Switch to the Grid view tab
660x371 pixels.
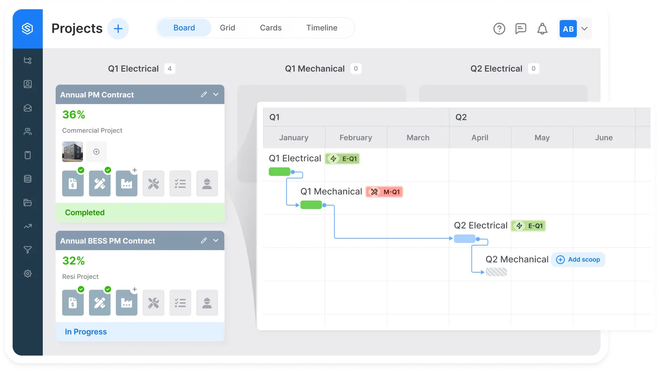[228, 27]
